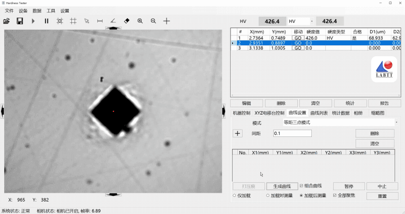
Task: Select the grid overlay tool icon
Action: pyautogui.click(x=73, y=21)
